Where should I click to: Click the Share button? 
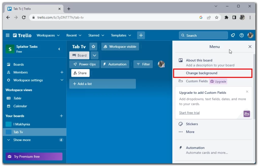(80, 73)
